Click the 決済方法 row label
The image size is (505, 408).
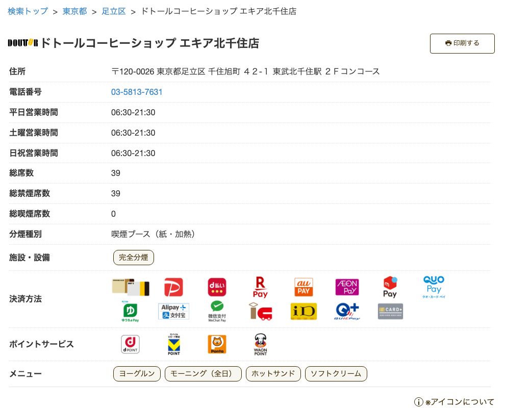tap(26, 299)
